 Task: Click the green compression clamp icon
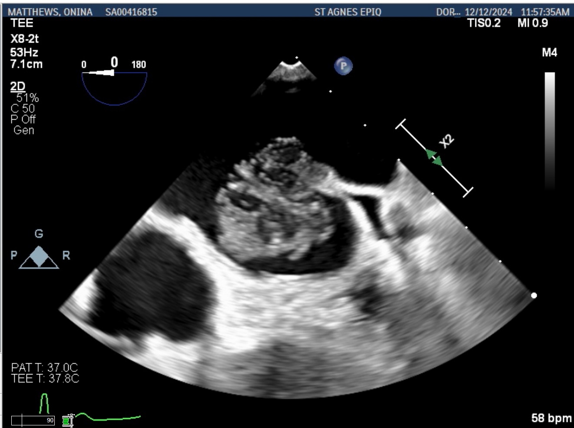coord(67,420)
